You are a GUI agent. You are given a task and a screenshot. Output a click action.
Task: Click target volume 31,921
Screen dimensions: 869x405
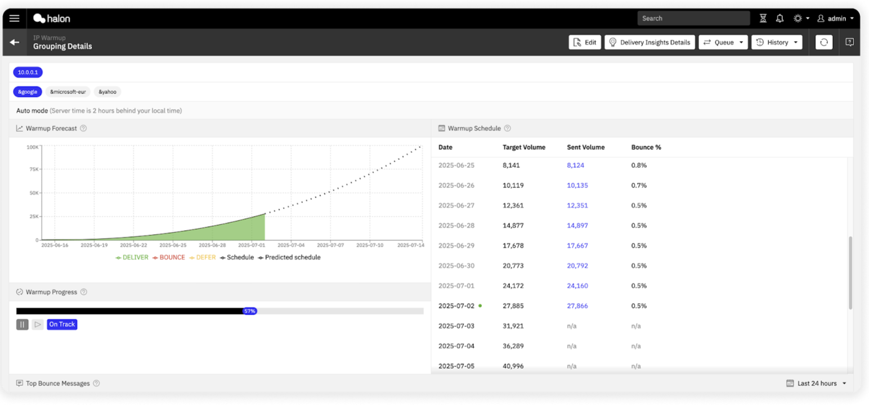coord(513,326)
